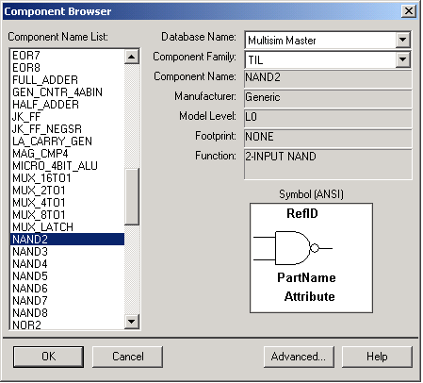Select MUX_16TO1 component
Screen dimensions: 423x383
click(x=67, y=178)
